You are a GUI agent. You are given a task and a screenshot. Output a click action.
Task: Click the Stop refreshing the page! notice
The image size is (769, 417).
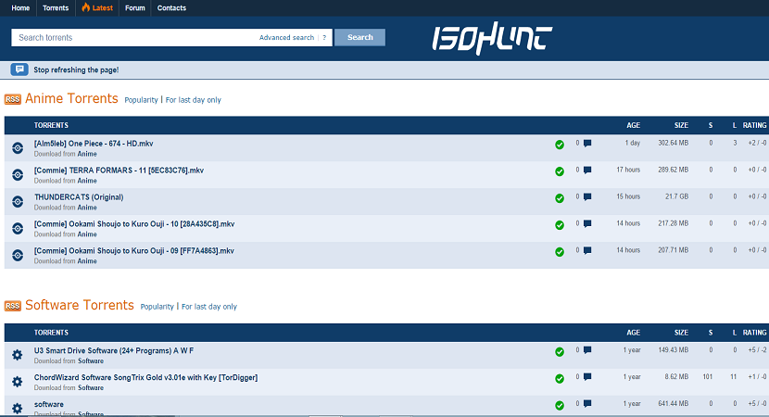tap(76, 70)
